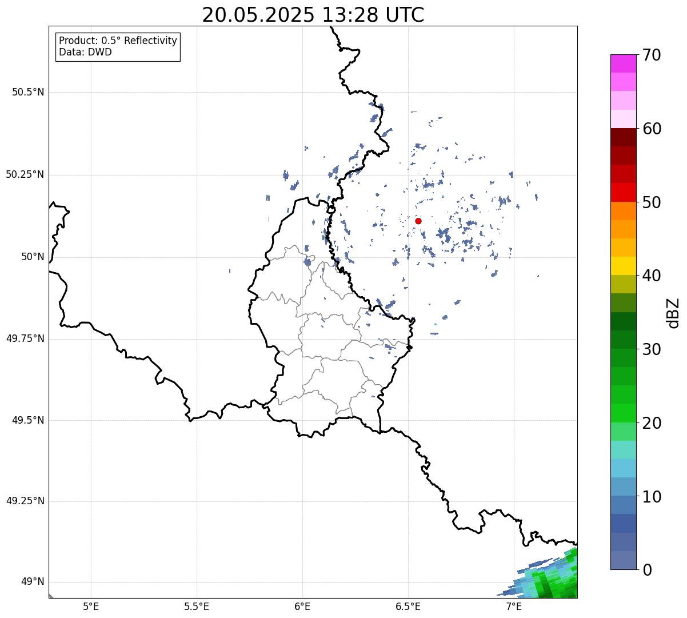Screen dimensions: 687x618
Task: Click the colorbar tick label 40
Action: pyautogui.click(x=652, y=276)
